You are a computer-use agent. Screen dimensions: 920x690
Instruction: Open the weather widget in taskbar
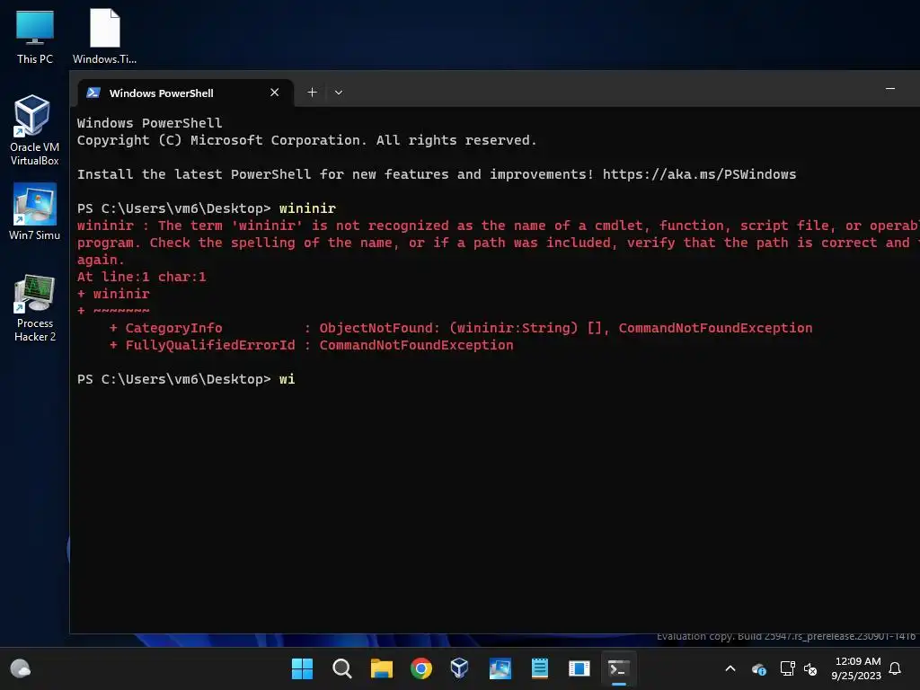(21, 668)
